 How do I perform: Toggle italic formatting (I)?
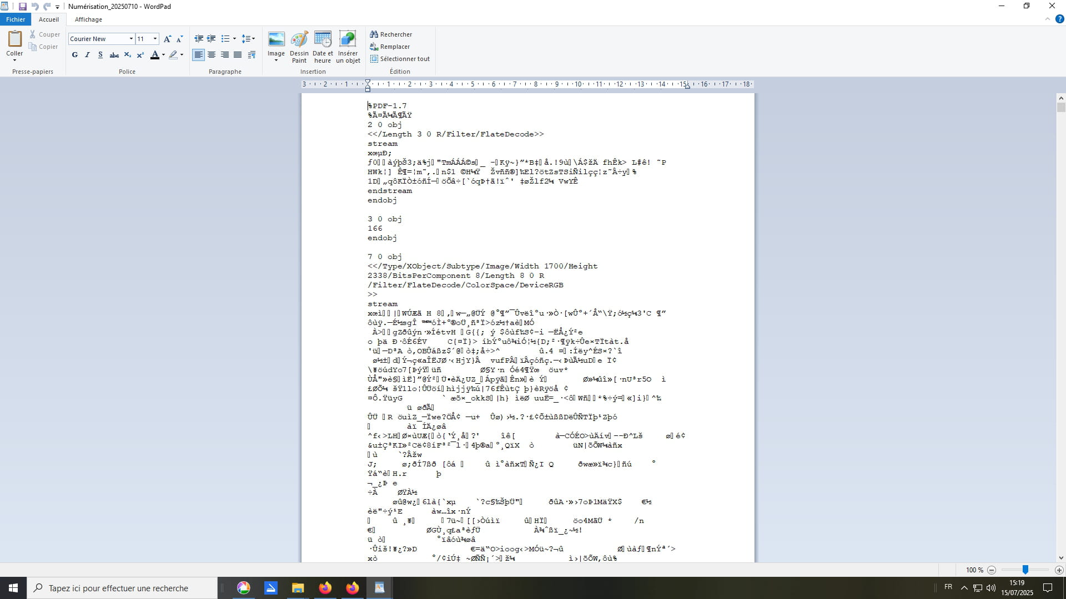[x=87, y=55]
